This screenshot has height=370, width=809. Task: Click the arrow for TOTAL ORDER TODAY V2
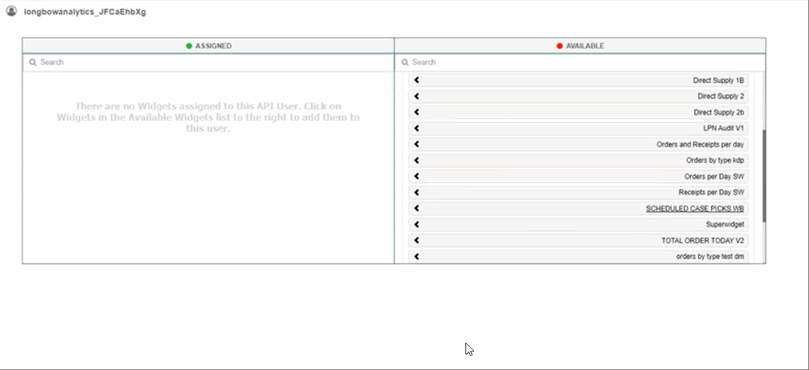pyautogui.click(x=416, y=241)
